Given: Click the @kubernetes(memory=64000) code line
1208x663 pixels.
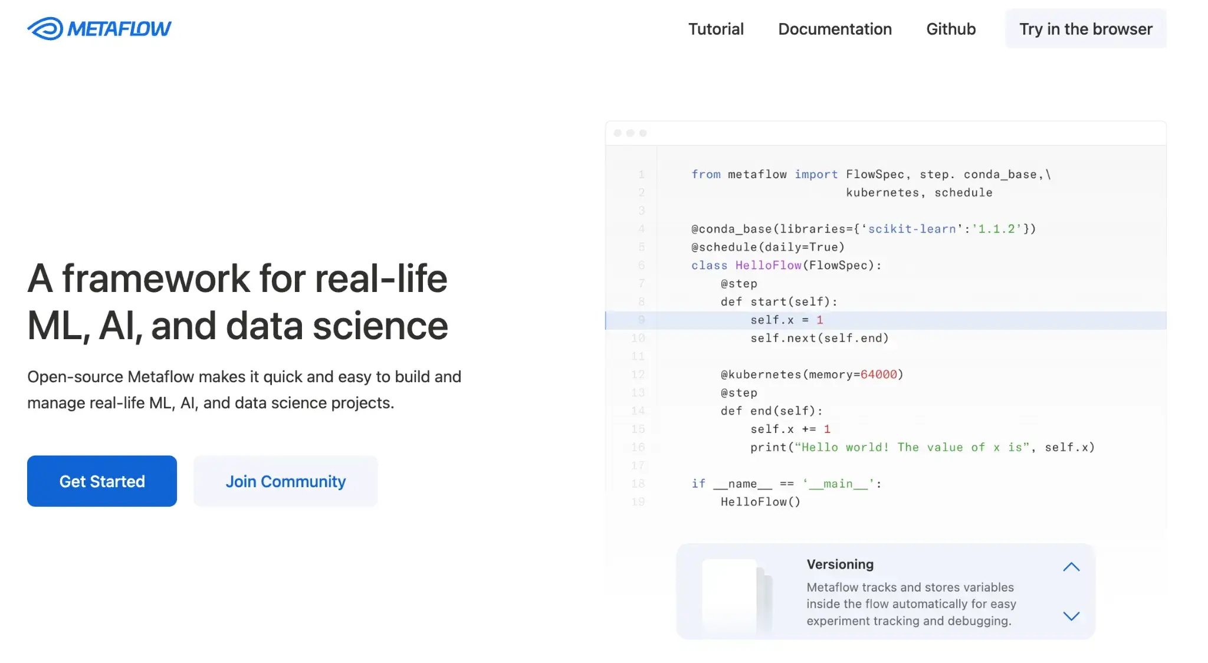Looking at the screenshot, I should pos(812,375).
